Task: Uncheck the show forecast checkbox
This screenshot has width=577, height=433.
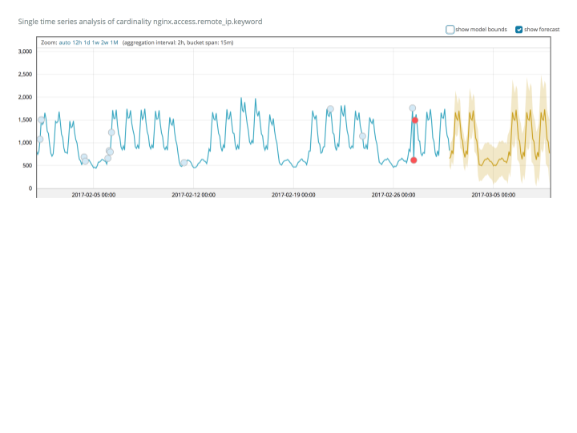Action: click(518, 30)
